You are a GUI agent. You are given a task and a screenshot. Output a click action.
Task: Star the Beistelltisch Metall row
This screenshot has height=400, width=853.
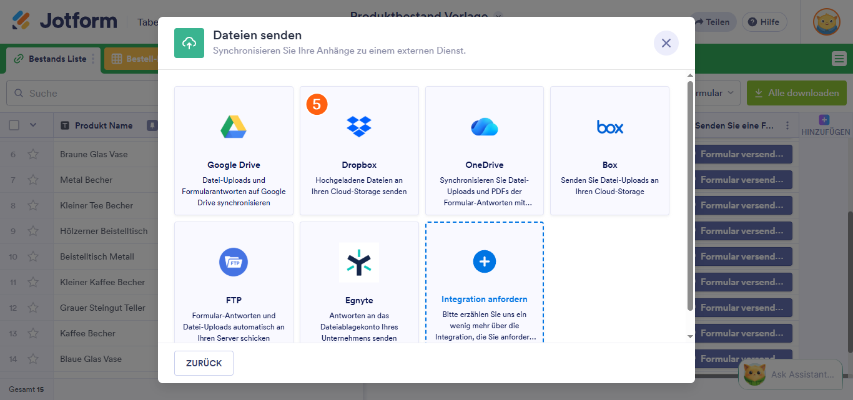33,256
